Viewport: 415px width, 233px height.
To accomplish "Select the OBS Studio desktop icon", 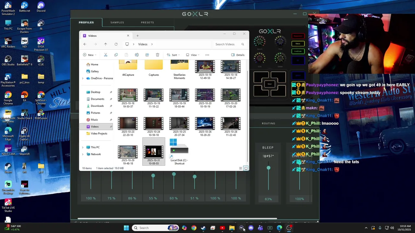I will tap(8, 61).
